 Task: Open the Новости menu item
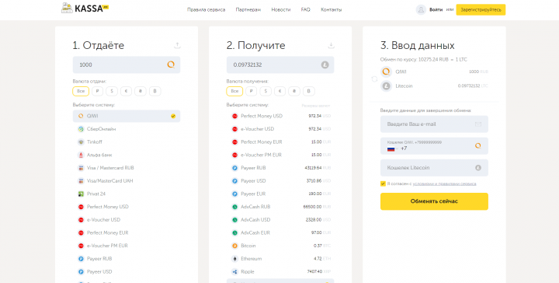point(280,9)
